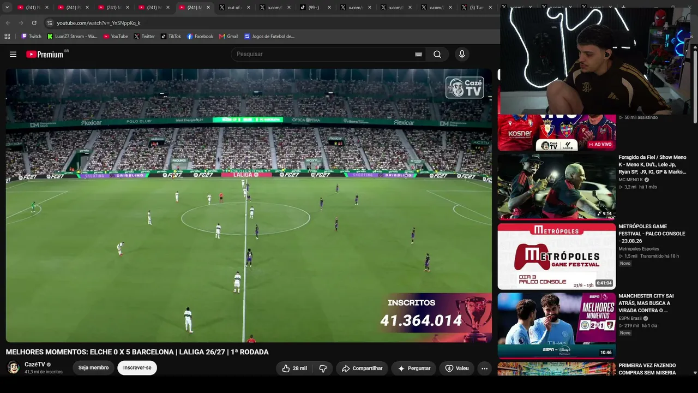Open the CazéTV channel avatar
The image size is (698, 393).
coord(13,368)
